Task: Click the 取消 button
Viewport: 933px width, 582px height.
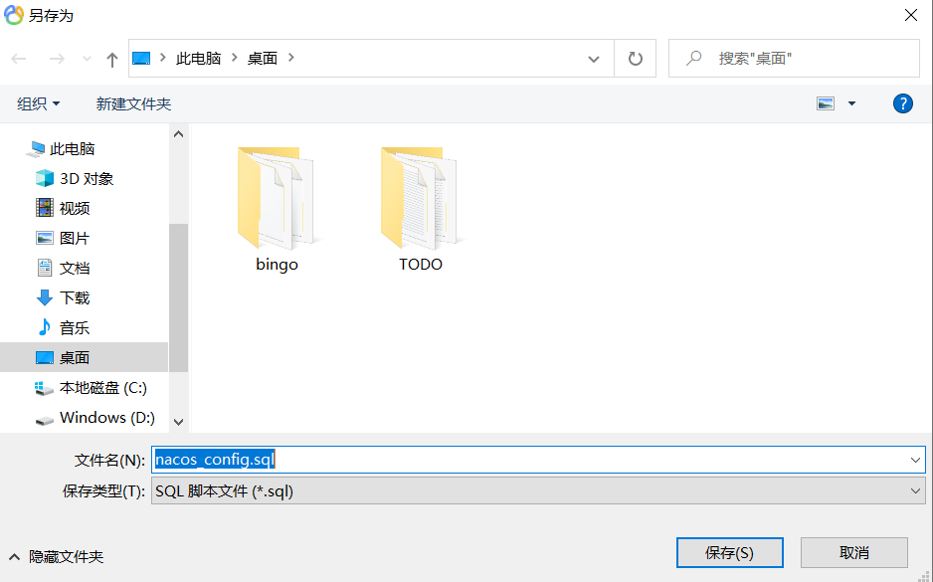Action: pos(853,553)
